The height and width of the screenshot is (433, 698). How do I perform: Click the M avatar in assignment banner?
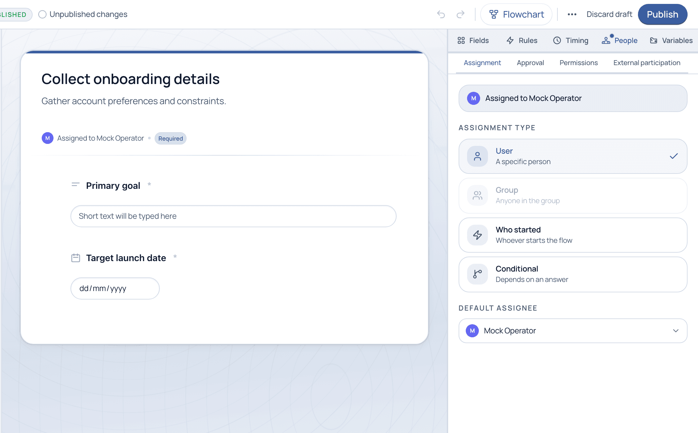(474, 98)
